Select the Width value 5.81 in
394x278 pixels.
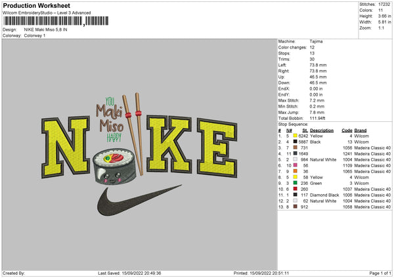pos(384,22)
